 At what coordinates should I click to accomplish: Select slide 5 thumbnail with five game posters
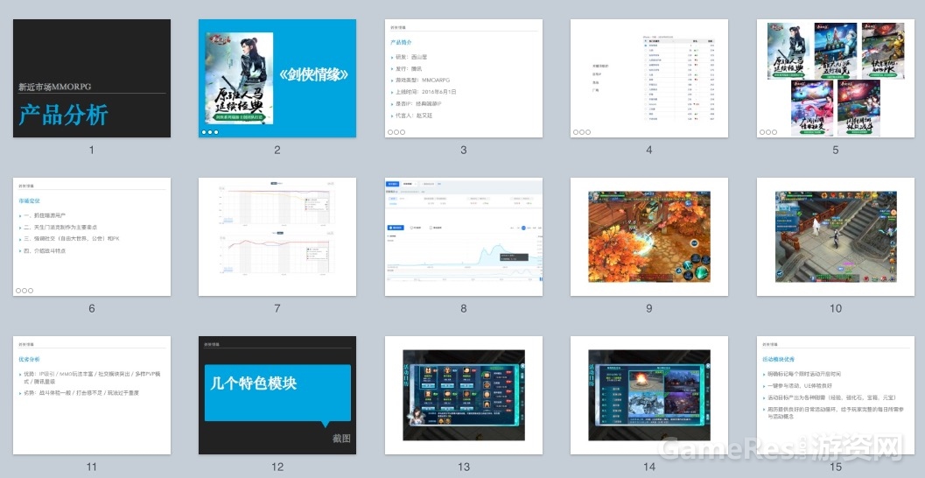tap(836, 79)
